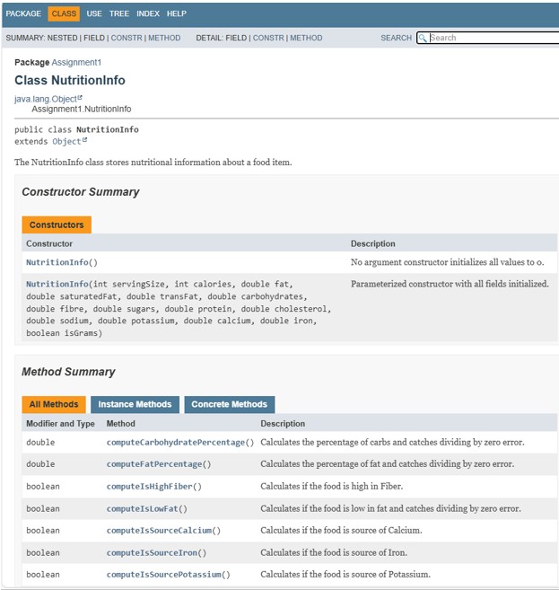
Task: Click the 'SEARCH' label
Action: pos(397,38)
